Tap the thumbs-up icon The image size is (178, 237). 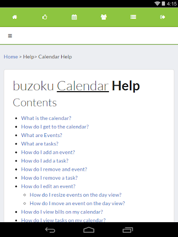[44, 17]
